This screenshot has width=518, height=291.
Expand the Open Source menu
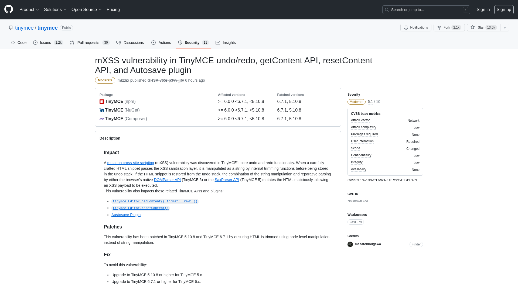click(x=86, y=10)
